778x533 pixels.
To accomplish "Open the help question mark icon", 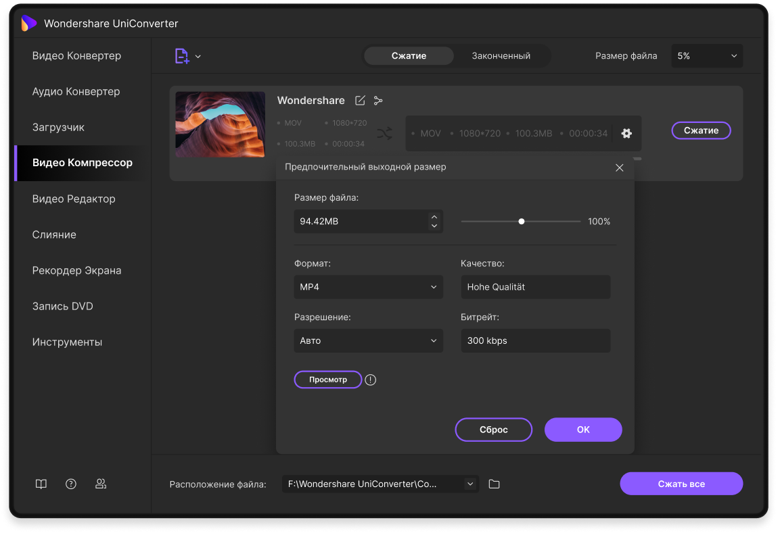I will [71, 484].
